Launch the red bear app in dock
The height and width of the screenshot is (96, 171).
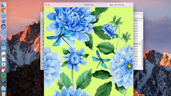tap(3, 70)
